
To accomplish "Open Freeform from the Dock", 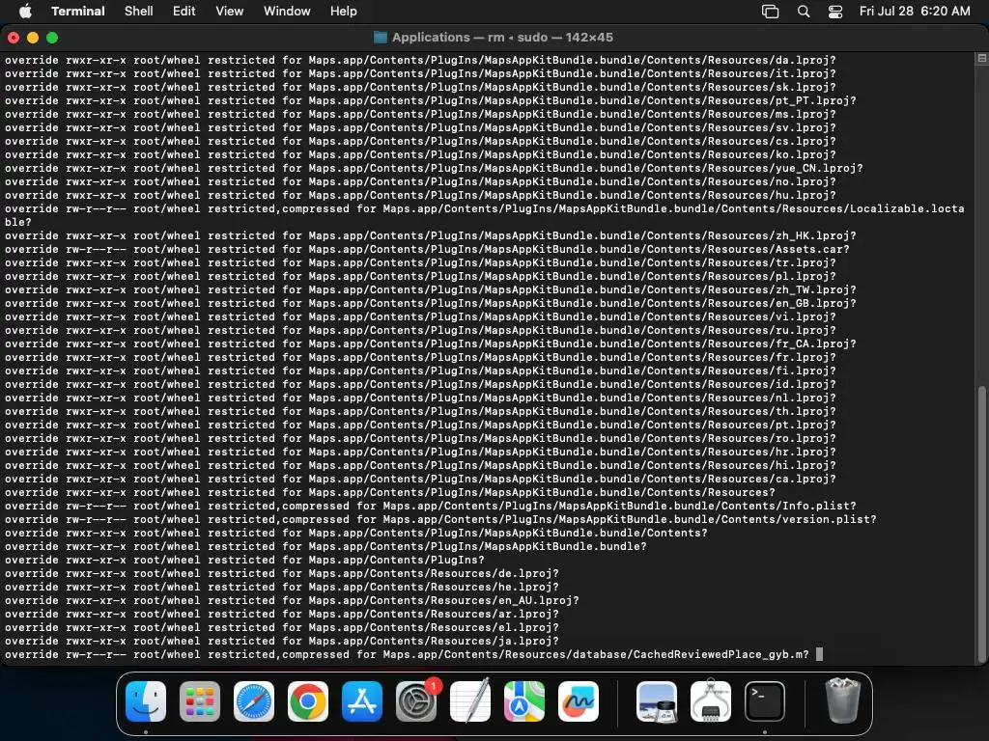I will click(x=579, y=701).
